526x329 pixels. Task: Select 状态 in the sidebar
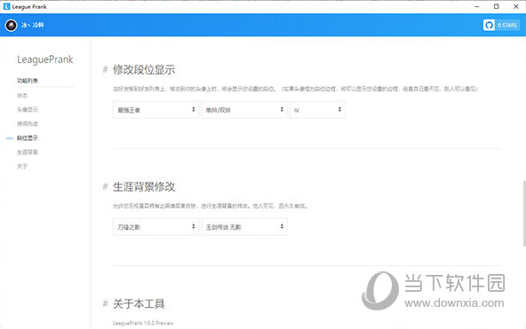(x=22, y=96)
